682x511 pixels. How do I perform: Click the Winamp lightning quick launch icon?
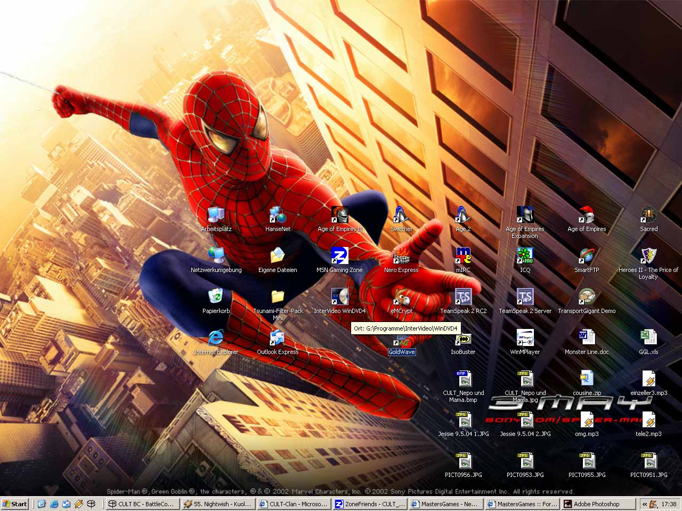[79, 504]
